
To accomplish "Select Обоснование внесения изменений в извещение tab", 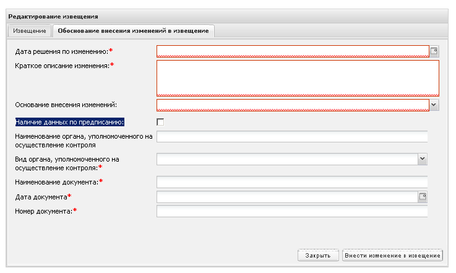I will (x=133, y=30).
